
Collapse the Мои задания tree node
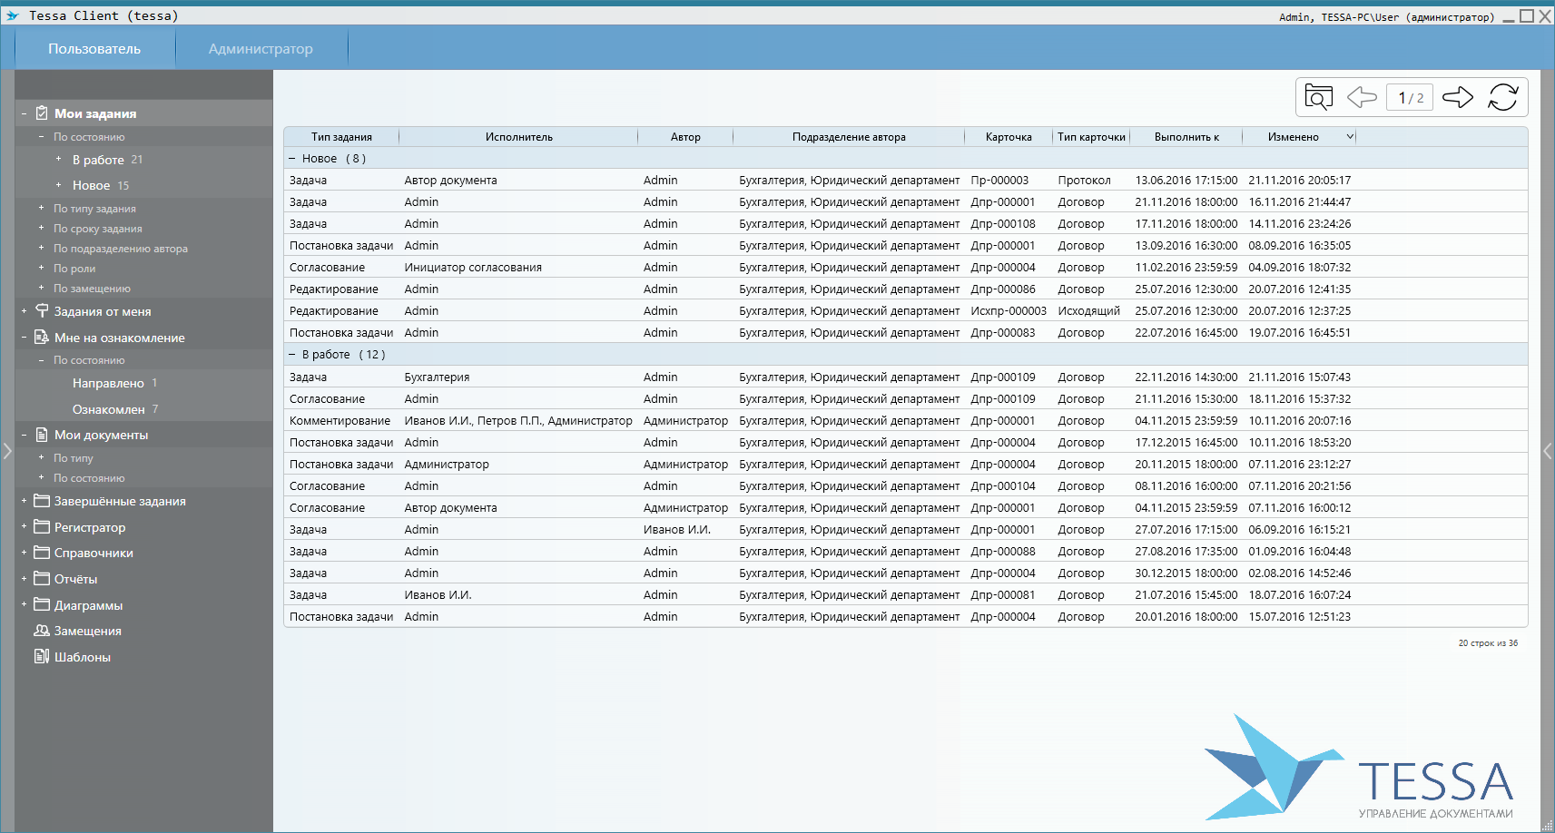pos(24,114)
